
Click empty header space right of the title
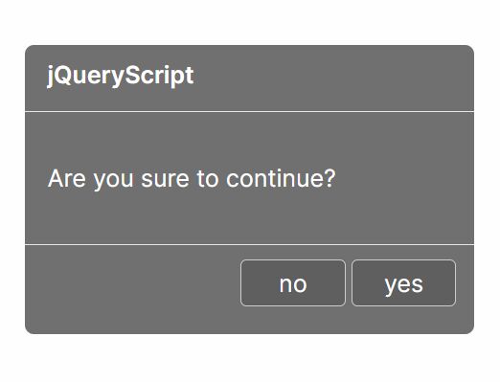tap(333, 77)
